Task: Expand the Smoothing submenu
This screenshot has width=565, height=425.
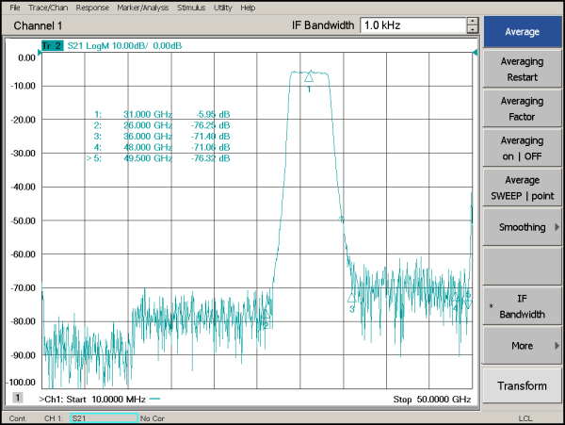Action: [522, 227]
